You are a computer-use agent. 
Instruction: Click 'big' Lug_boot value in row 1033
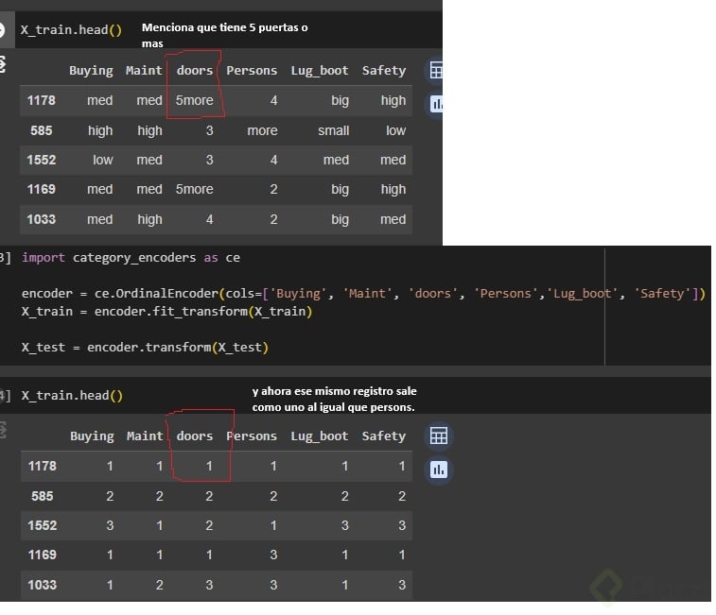341,220
